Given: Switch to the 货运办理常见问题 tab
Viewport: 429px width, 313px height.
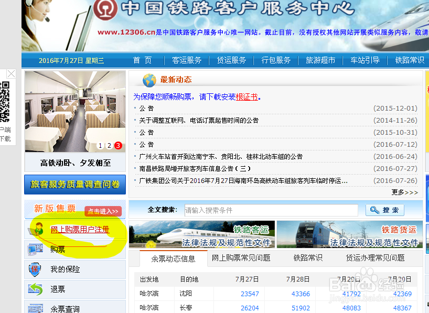Looking at the screenshot, I should (x=375, y=258).
